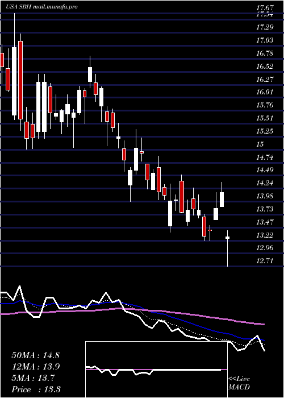Click the 'USA SBH mail.munafa.pro' chart title
The image size is (284, 398).
41,7
